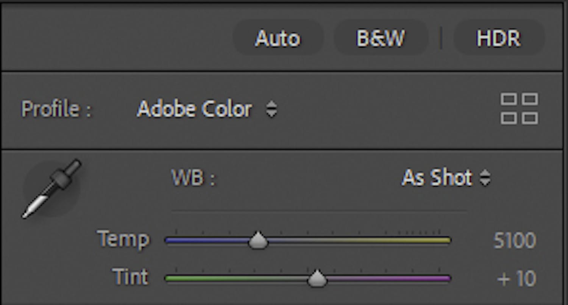Screen dimensions: 568x305
Task: Select the White Balance eyedropper tool
Action: click(51, 188)
